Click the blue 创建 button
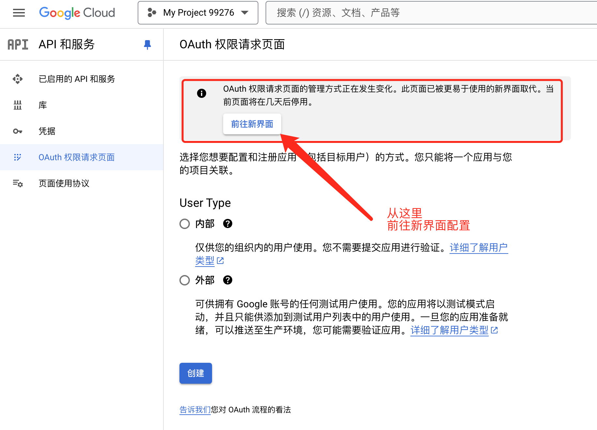Screen dimensions: 597x430 pyautogui.click(x=196, y=373)
